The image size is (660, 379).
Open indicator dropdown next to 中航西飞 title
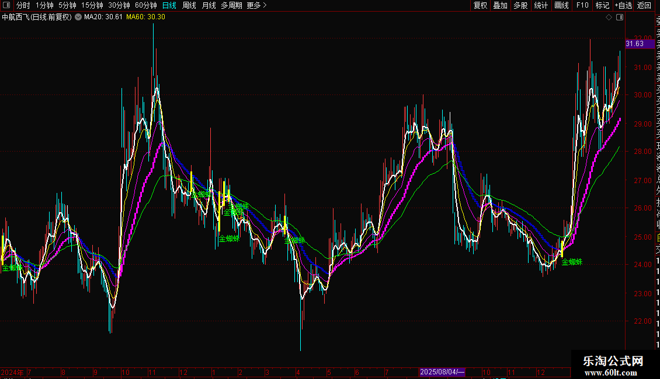pos(78,17)
